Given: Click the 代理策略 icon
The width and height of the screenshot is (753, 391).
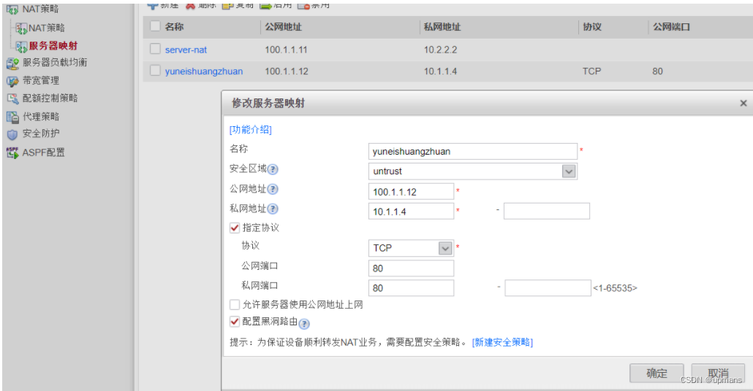Looking at the screenshot, I should tap(12, 117).
